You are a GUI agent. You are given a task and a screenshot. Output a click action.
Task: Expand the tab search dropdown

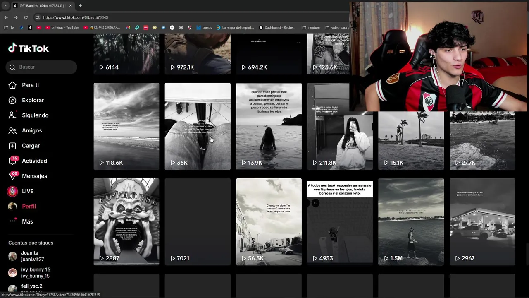(5, 5)
